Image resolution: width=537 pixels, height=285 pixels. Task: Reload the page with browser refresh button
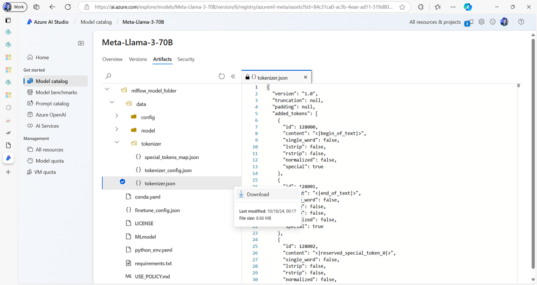tap(68, 7)
